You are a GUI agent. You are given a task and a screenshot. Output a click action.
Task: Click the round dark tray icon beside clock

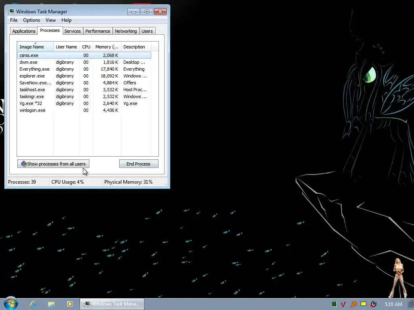coord(373,304)
